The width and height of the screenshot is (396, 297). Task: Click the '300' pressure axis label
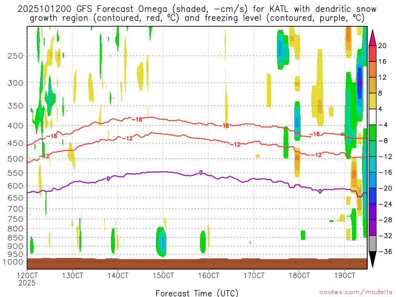(x=15, y=83)
